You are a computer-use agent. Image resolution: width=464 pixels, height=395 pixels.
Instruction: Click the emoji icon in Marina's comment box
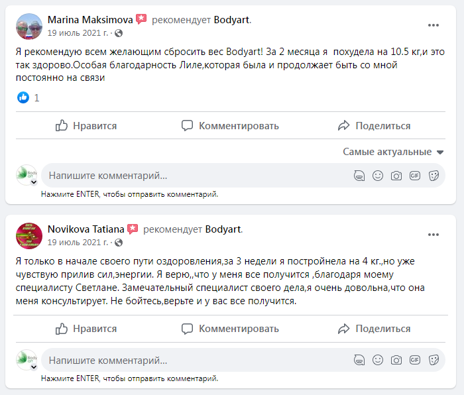(x=378, y=176)
